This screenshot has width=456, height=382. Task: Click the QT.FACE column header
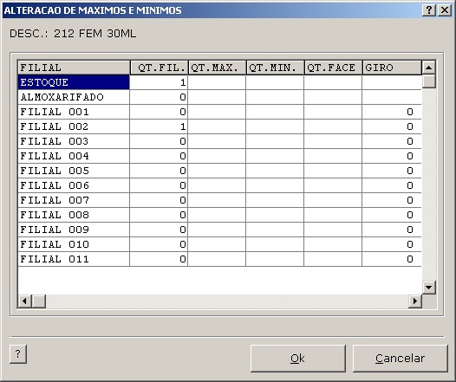point(333,68)
